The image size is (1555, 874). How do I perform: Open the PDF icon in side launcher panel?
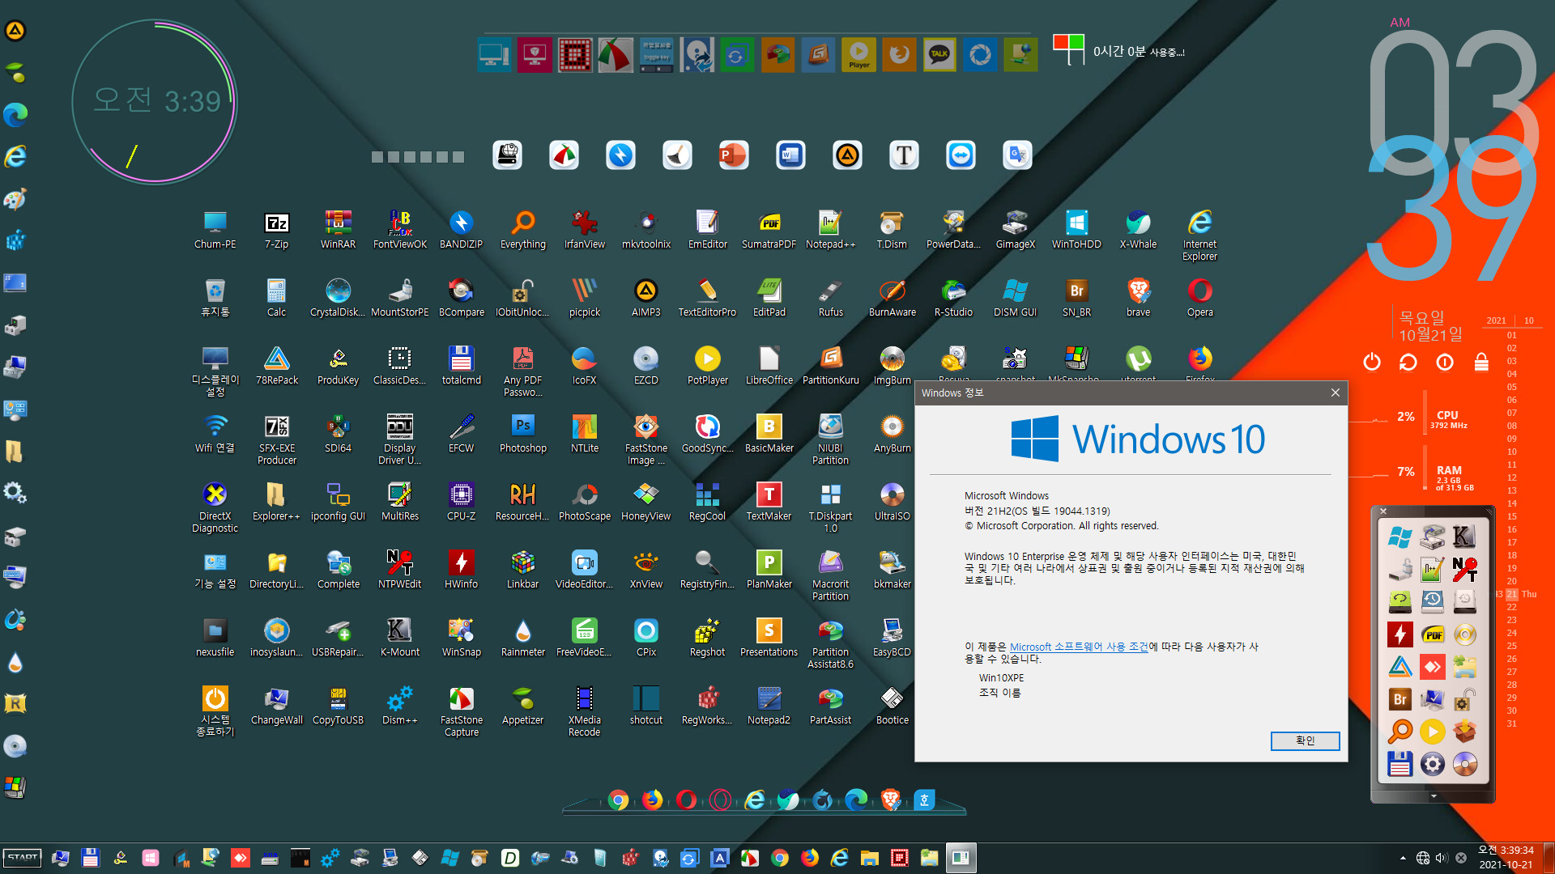(x=1433, y=634)
